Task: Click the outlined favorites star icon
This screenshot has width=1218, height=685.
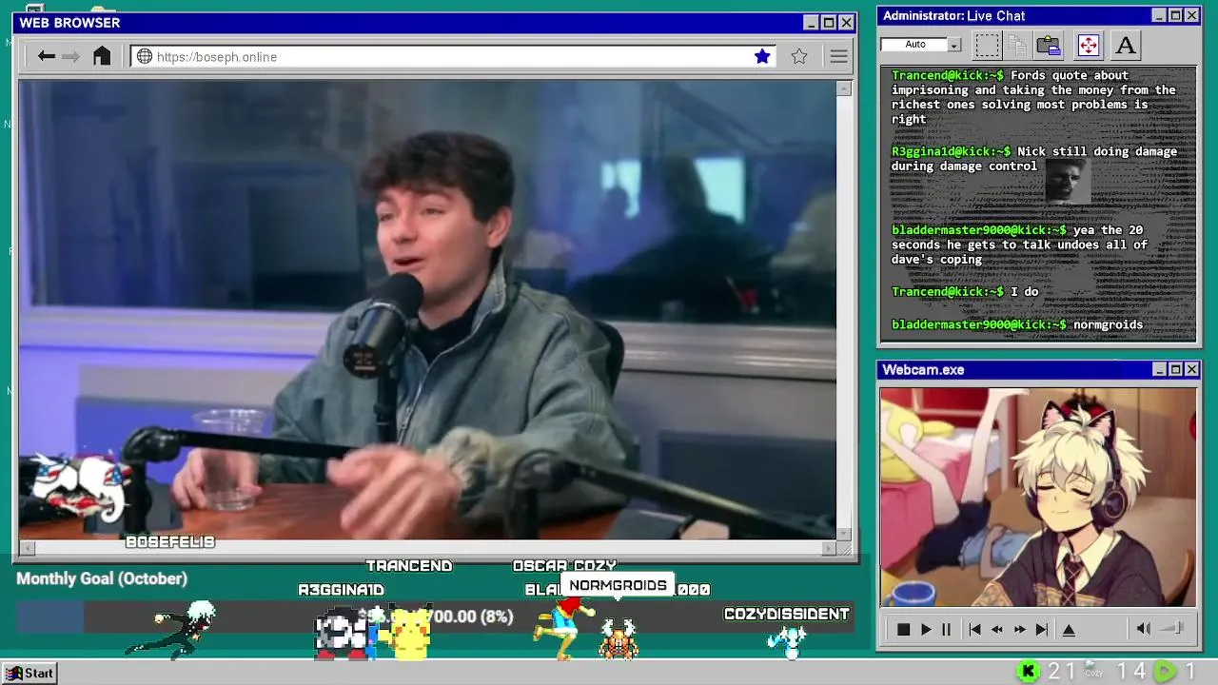Action: coord(799,56)
